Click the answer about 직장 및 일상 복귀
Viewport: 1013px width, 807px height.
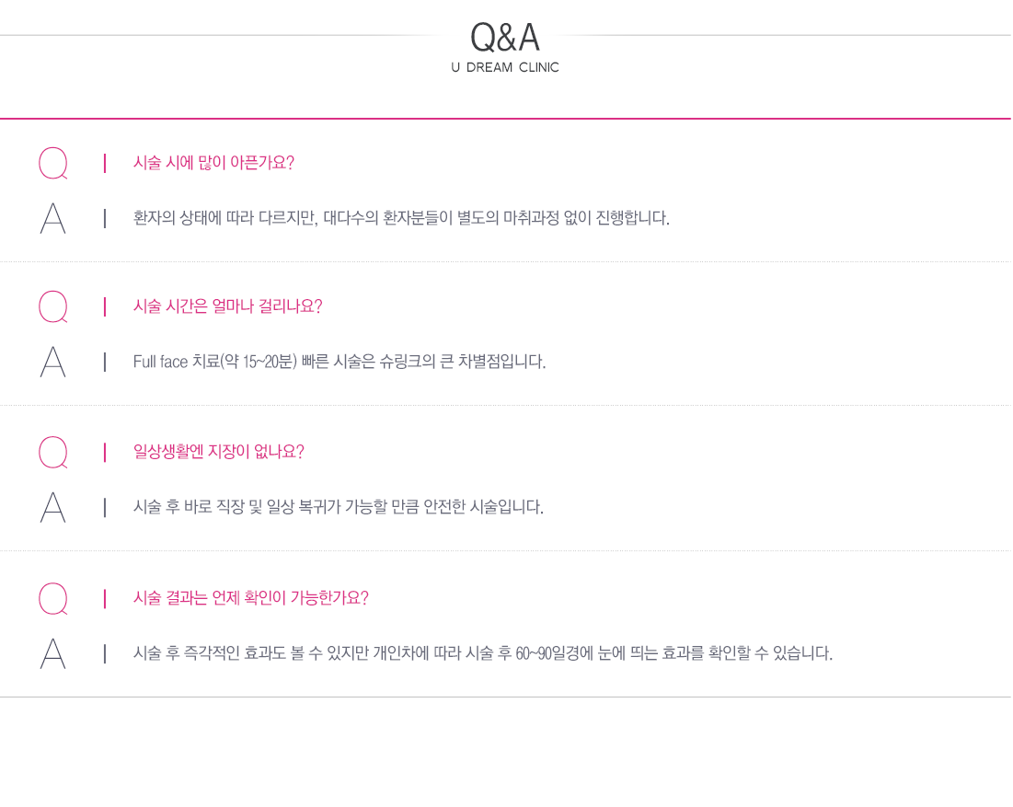point(338,506)
